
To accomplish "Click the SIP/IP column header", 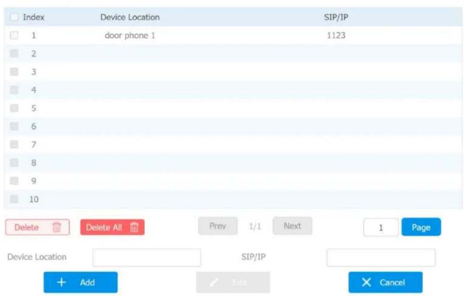I will 336,17.
